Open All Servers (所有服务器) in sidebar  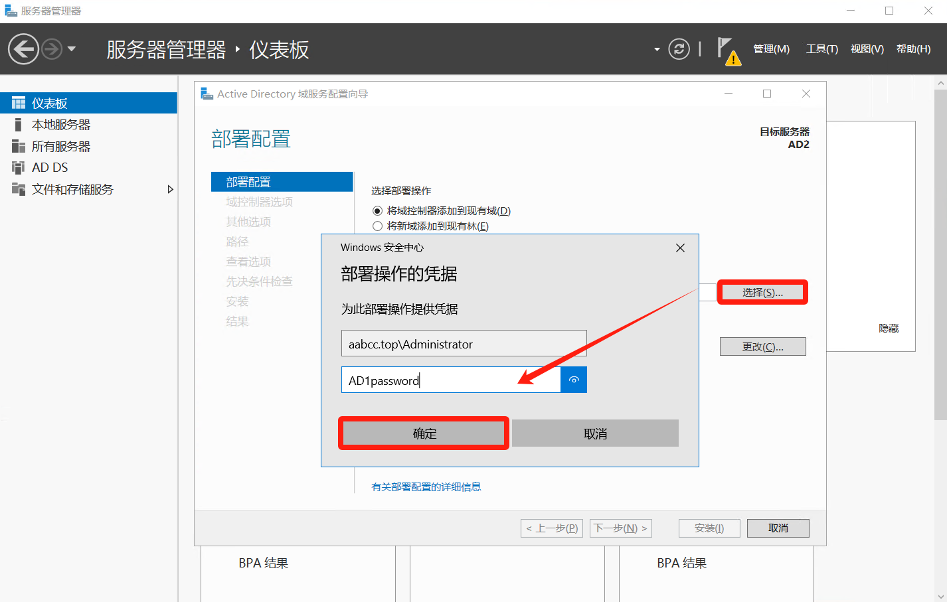[61, 147]
